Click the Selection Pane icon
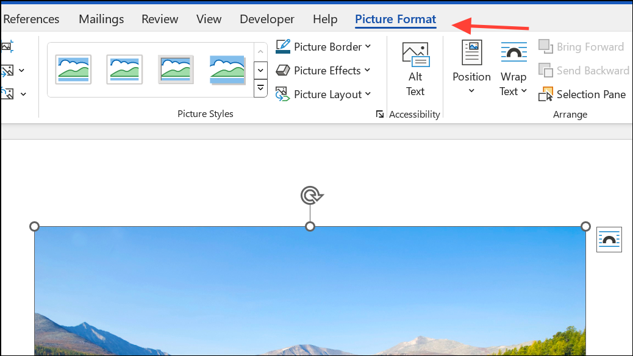Screen dimensions: 633x356 click(x=545, y=94)
